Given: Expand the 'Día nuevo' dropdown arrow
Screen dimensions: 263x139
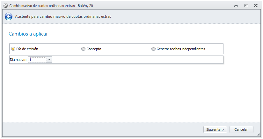Looking at the screenshot, I should 49,60.
